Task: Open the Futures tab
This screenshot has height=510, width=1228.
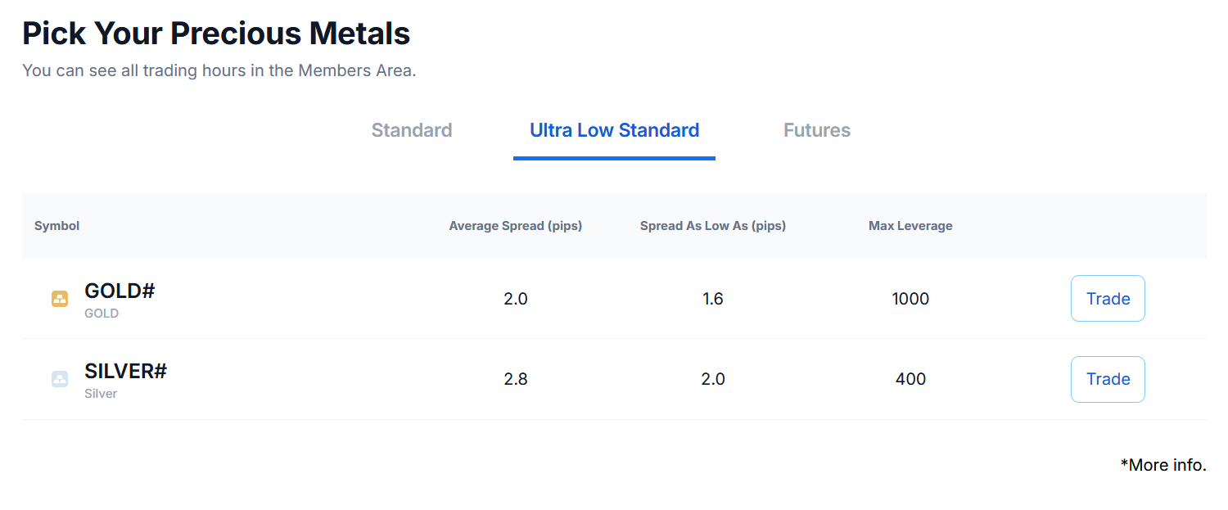Action: coord(817,130)
